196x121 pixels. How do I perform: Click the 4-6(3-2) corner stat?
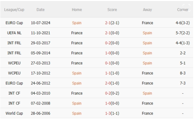coord(183,23)
